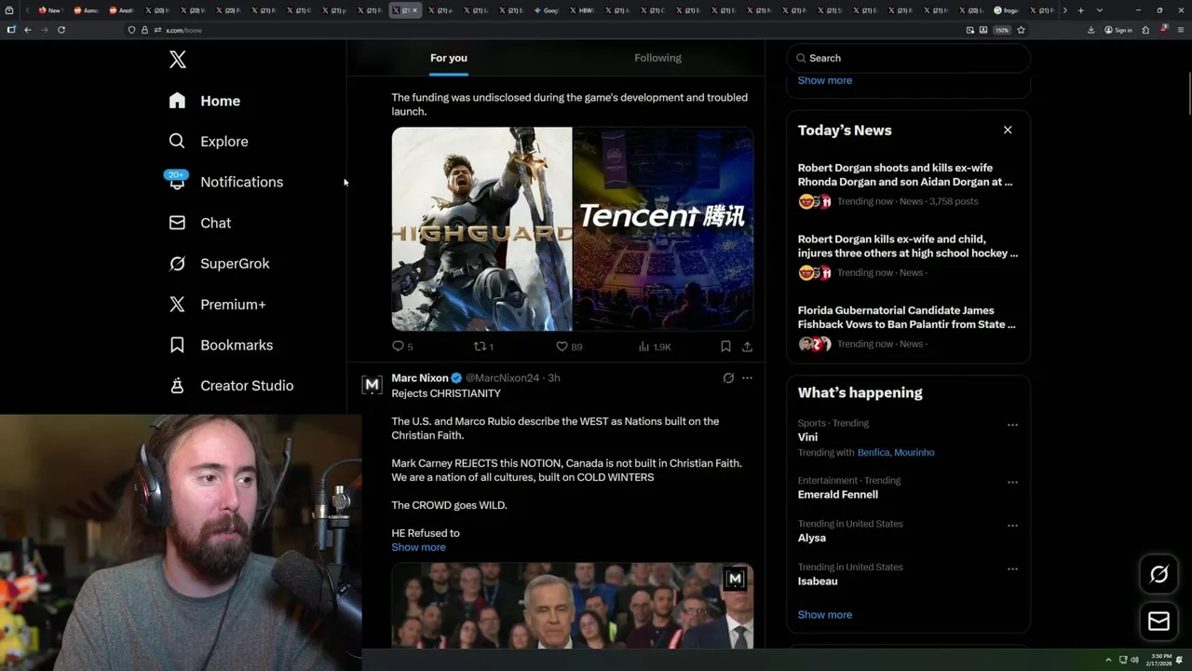Open Explore from the sidebar
This screenshot has width=1192, height=671.
coord(208,142)
